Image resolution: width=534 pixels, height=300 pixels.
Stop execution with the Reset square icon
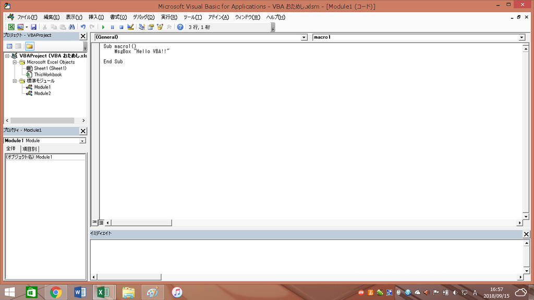[x=121, y=27]
